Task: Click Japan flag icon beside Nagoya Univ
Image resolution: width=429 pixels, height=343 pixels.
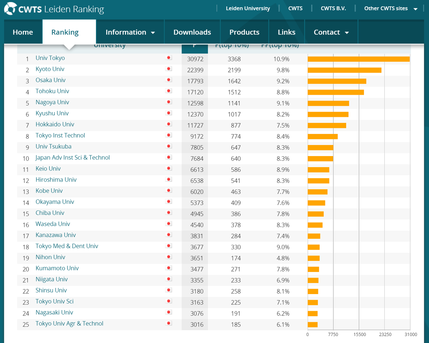Action: (x=169, y=102)
